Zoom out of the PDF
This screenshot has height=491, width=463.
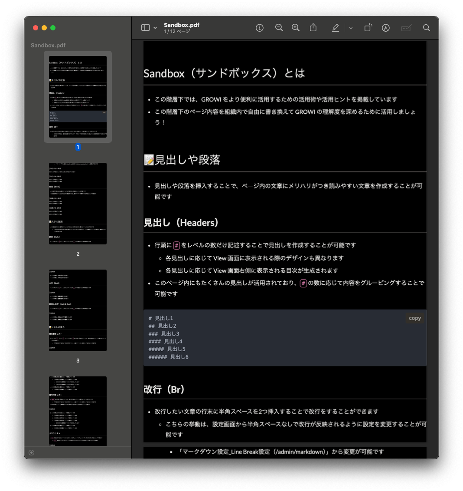point(279,28)
